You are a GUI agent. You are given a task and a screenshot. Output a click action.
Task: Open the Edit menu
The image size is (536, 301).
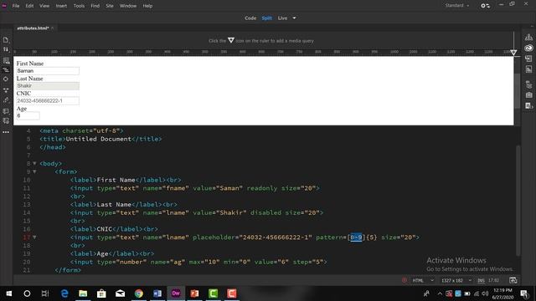pyautogui.click(x=29, y=6)
